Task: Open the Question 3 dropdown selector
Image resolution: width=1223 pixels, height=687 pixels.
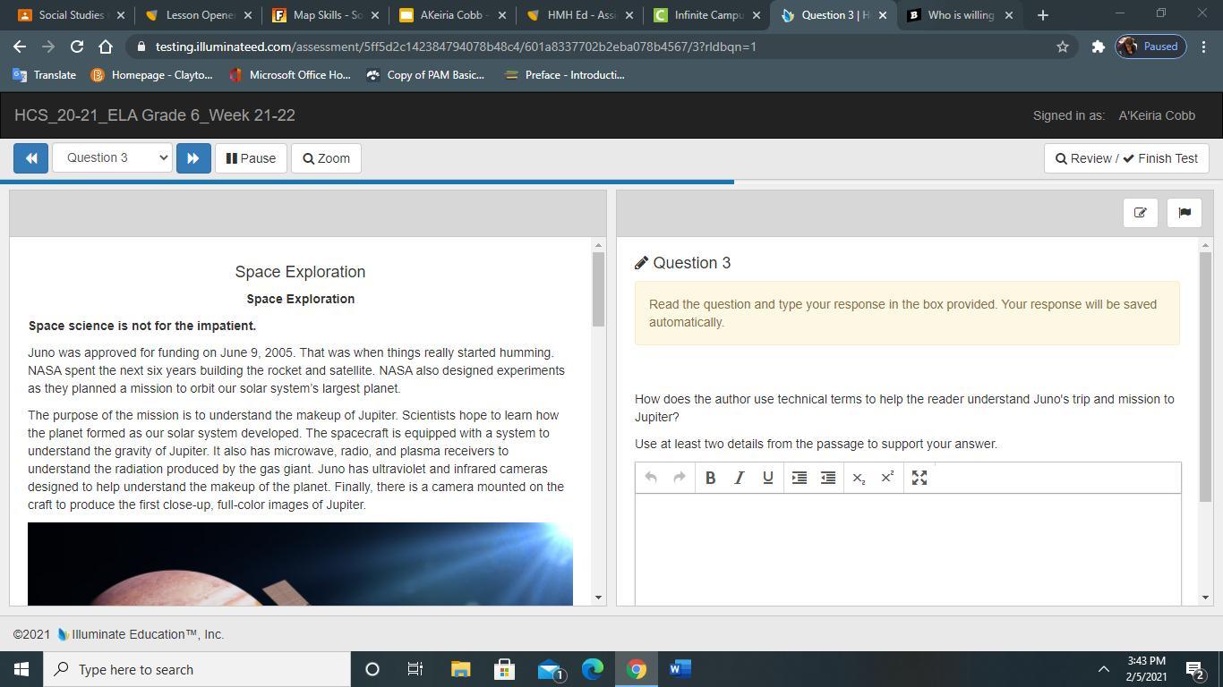Action: point(112,158)
